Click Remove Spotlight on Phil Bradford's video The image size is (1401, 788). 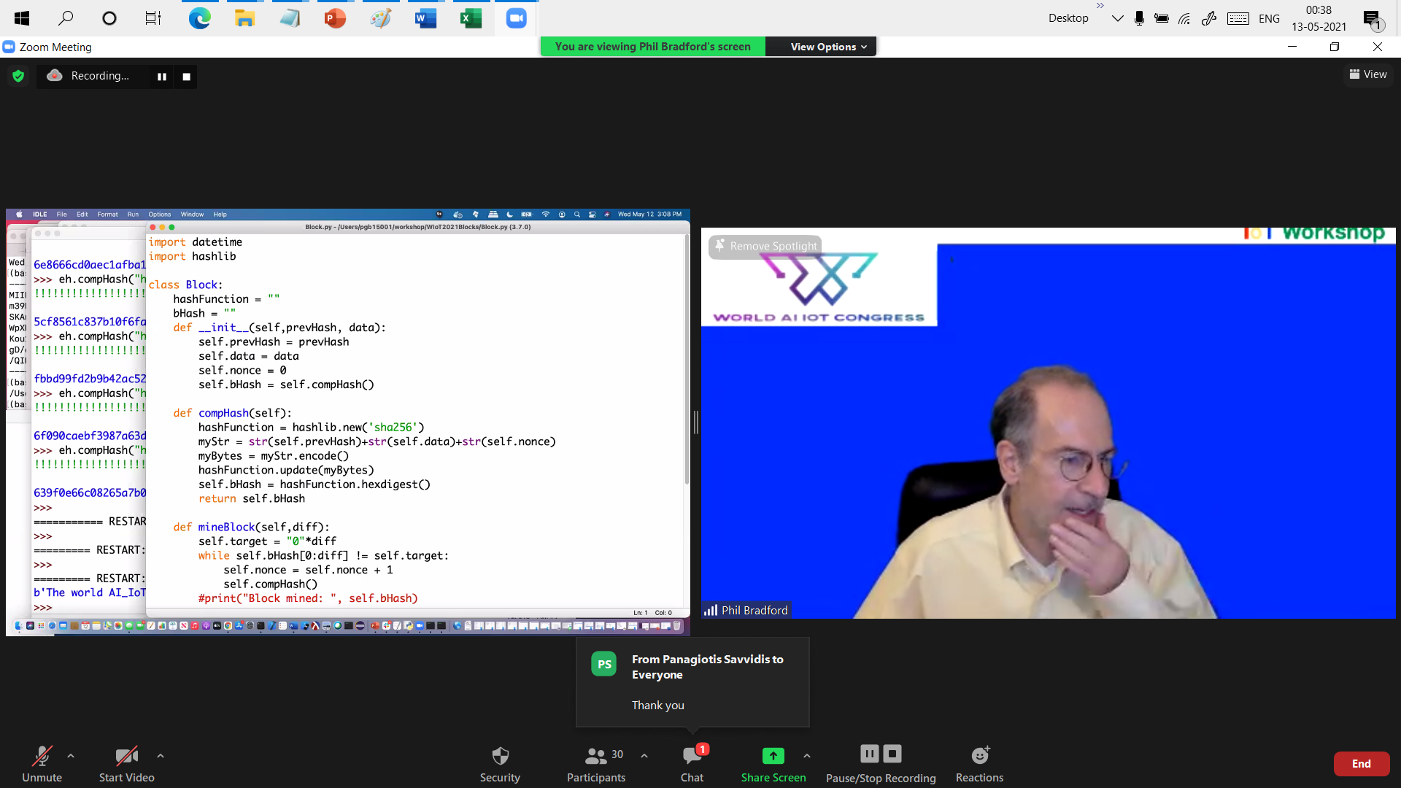pyautogui.click(x=765, y=246)
